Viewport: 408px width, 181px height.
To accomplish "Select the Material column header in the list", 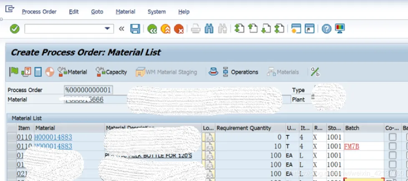I will (69, 128).
